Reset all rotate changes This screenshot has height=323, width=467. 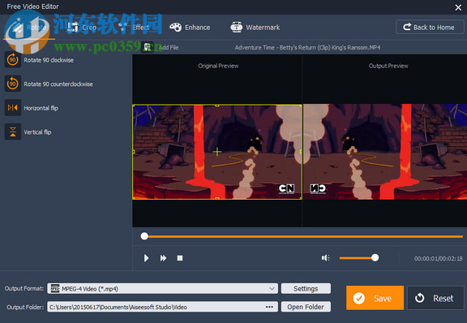click(435, 298)
